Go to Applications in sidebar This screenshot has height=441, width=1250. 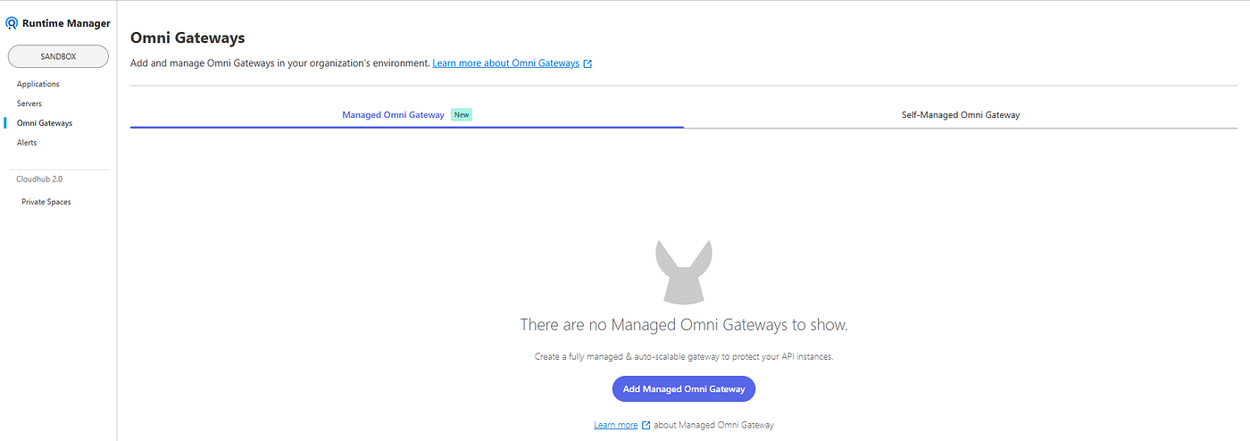tap(38, 84)
